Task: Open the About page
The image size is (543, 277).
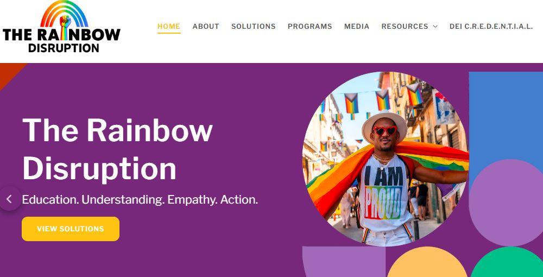Action: (x=206, y=26)
